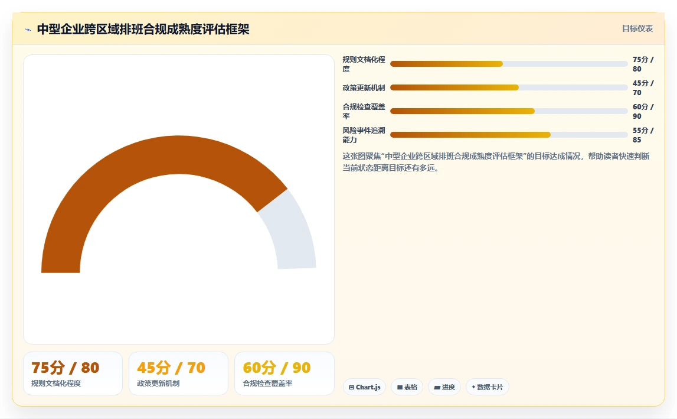Click the lightning icon beside the title
Screen dimensions: 677x419
tap(28, 30)
